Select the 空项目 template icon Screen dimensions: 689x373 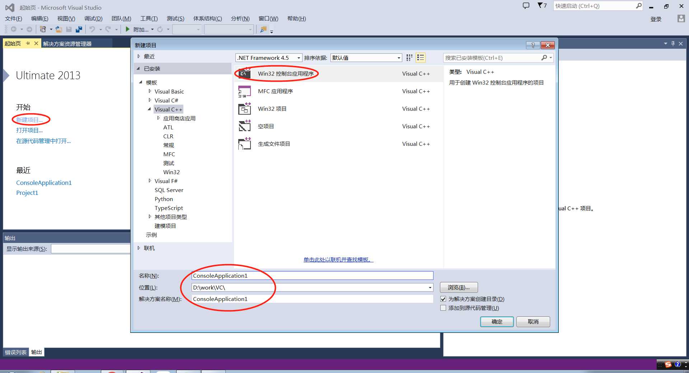[244, 126]
